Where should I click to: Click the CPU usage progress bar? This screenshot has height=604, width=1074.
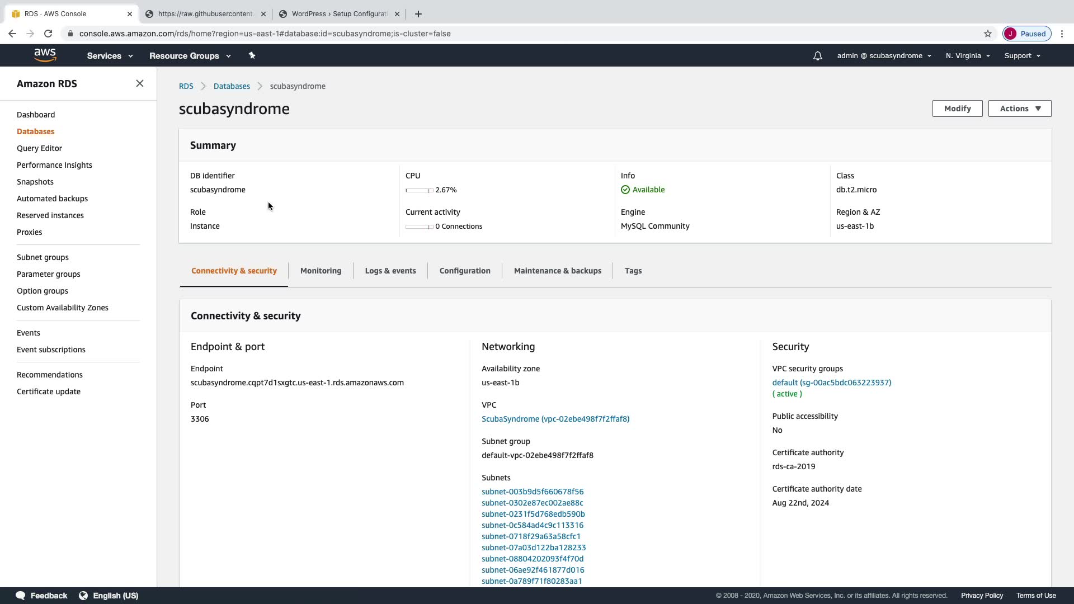(x=419, y=190)
